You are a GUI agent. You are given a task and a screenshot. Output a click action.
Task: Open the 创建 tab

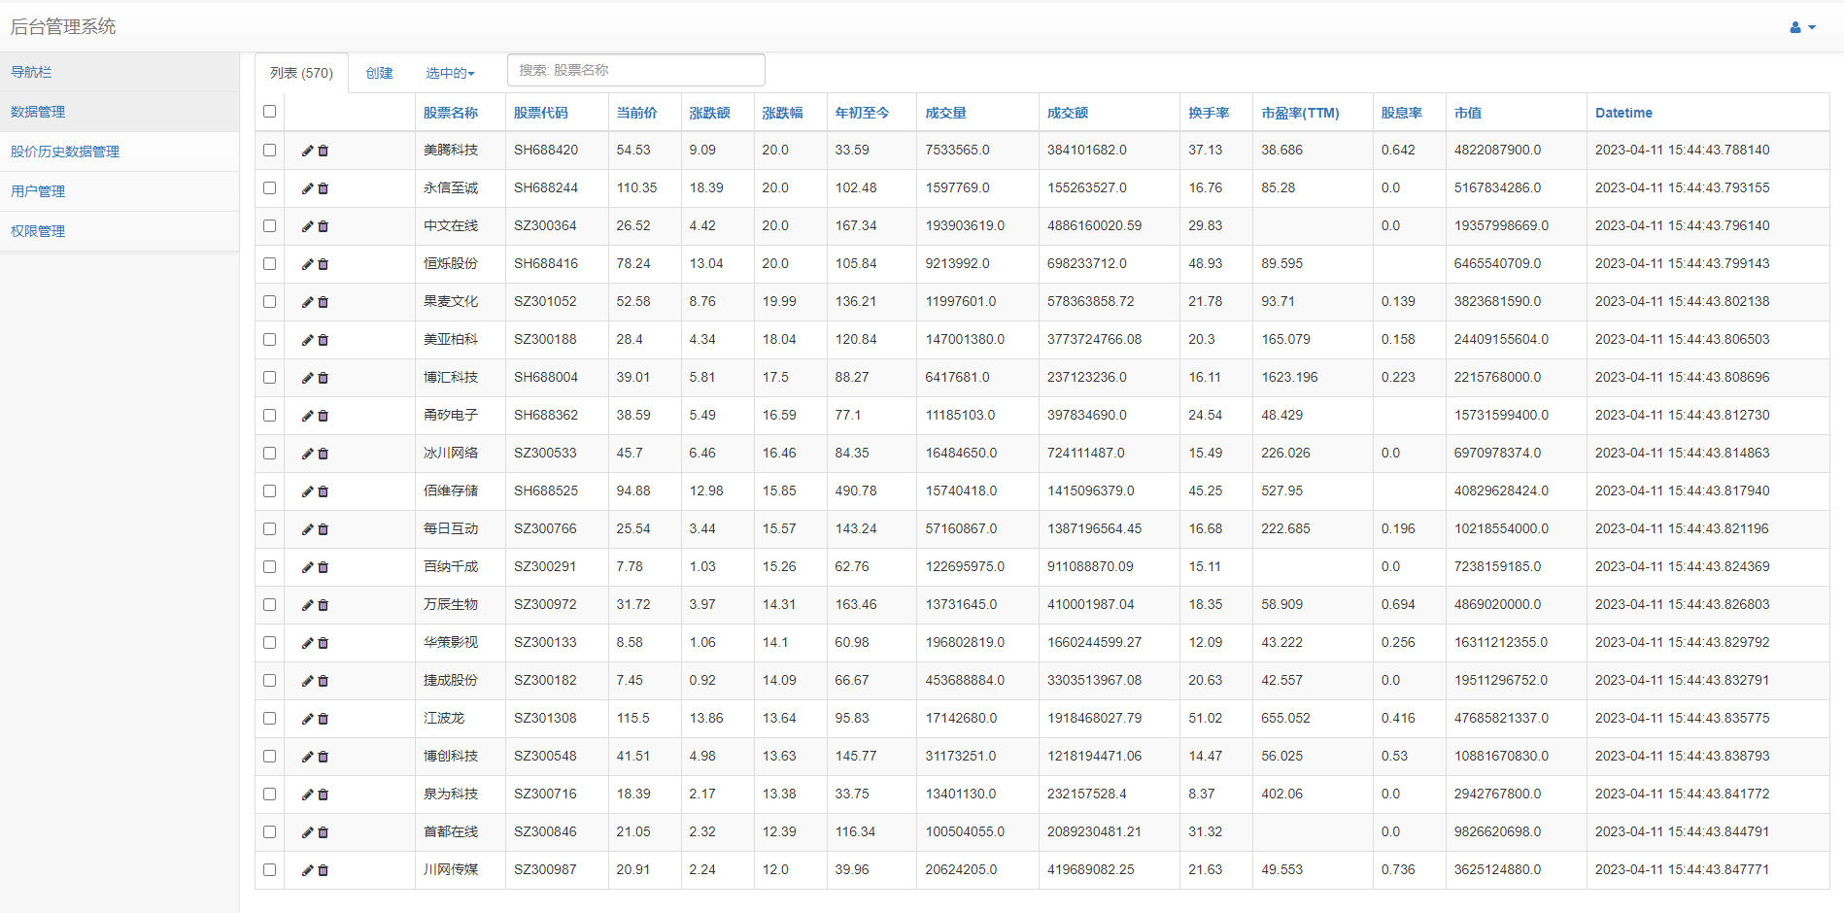pos(379,73)
